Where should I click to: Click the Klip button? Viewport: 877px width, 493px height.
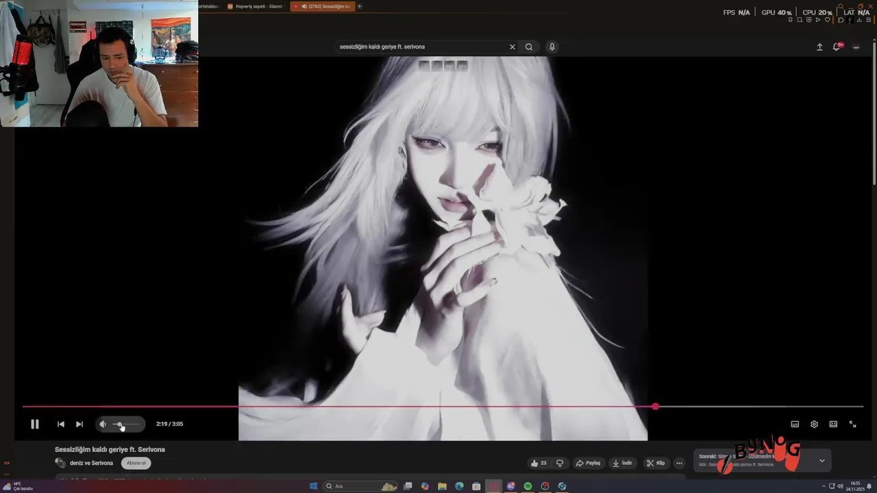click(656, 463)
